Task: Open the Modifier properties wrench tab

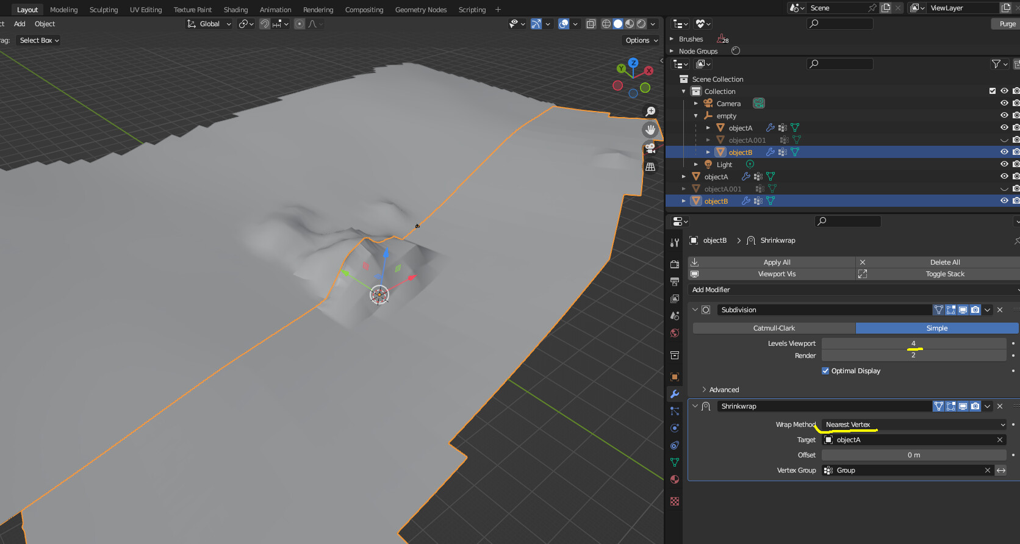Action: [x=675, y=394]
